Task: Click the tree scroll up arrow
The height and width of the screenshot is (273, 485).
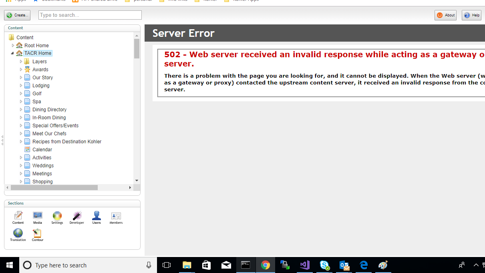Action: click(x=137, y=35)
